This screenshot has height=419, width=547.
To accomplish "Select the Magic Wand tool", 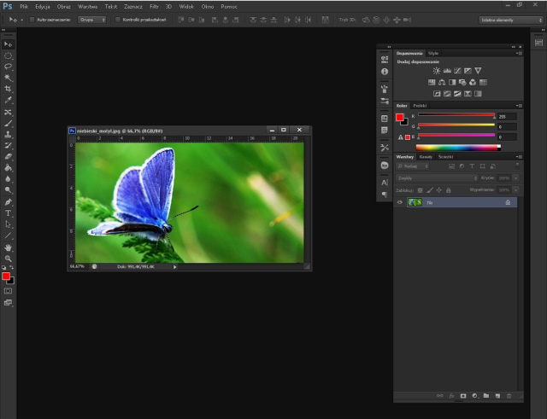I will (x=8, y=78).
